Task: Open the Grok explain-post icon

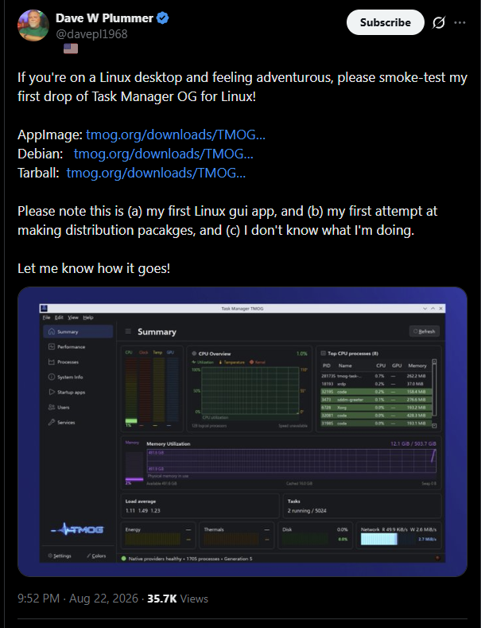Action: [x=439, y=22]
